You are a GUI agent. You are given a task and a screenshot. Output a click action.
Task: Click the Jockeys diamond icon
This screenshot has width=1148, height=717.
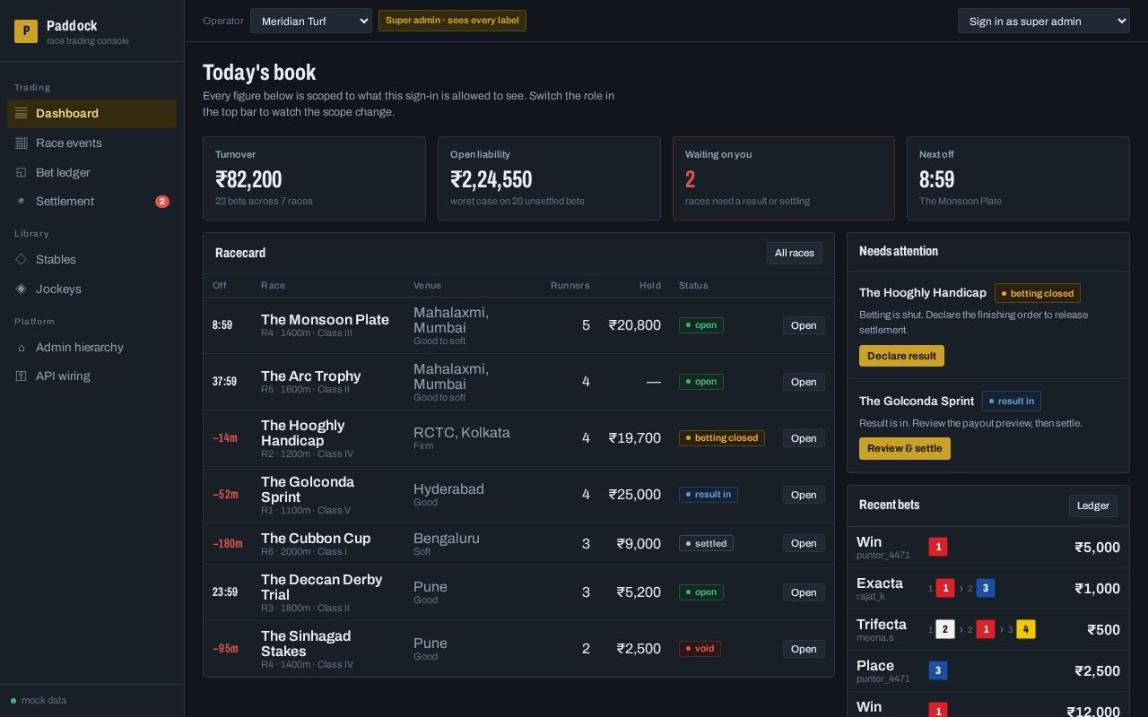[22, 289]
